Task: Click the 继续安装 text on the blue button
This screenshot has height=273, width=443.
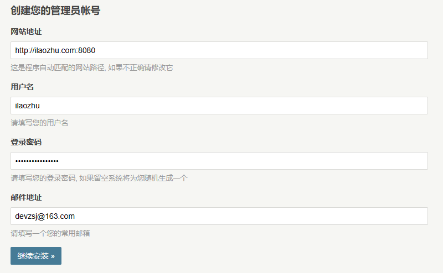Action: point(33,256)
